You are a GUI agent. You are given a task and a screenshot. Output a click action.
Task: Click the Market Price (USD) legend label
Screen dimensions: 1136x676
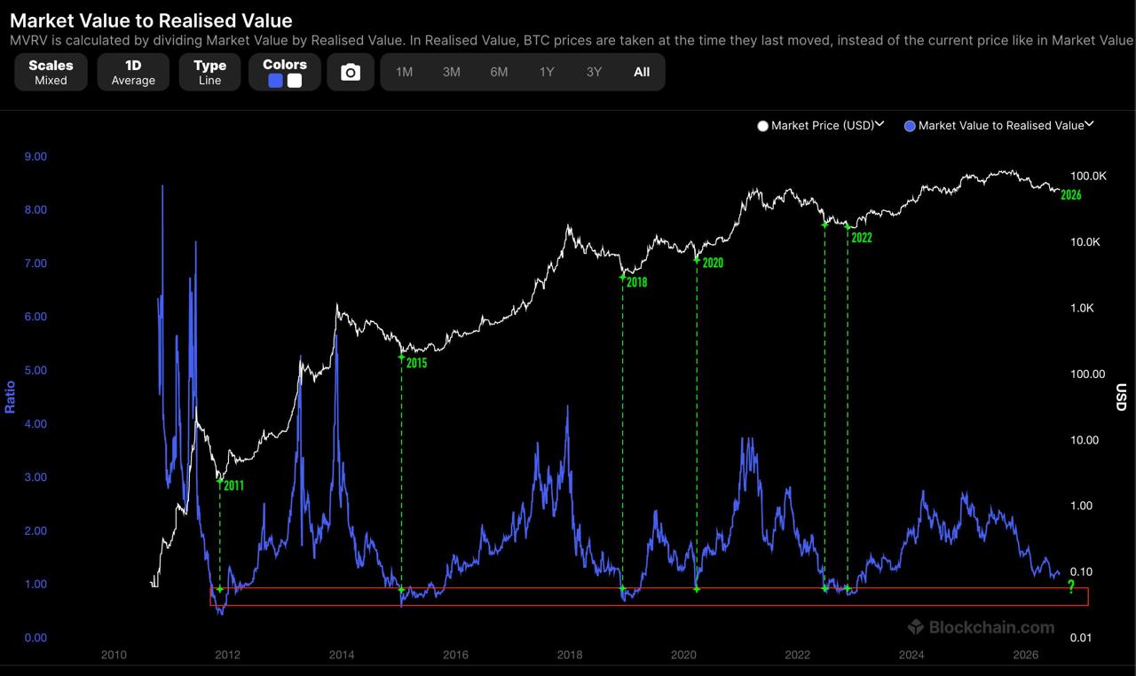pyautogui.click(x=823, y=126)
